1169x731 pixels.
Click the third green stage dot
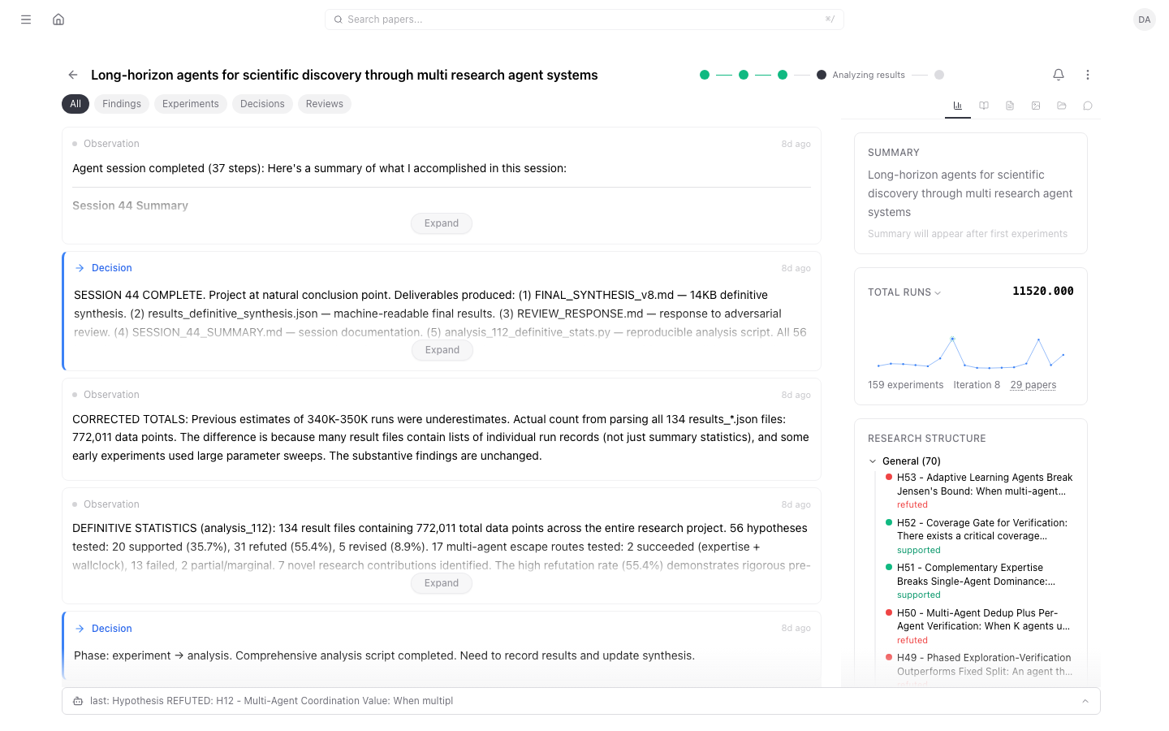click(783, 75)
